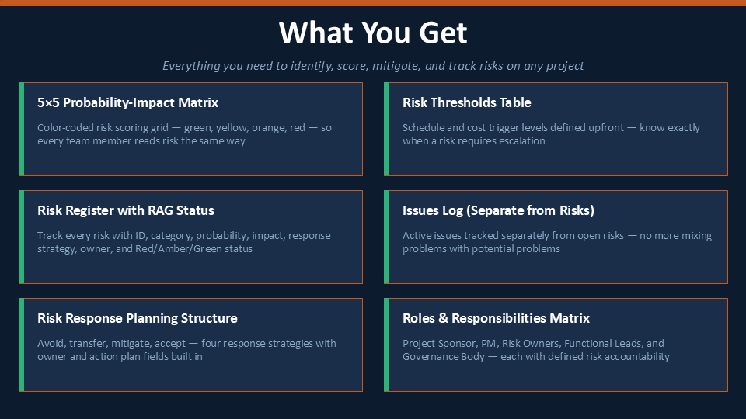
Task: Click green accent bar on Risk Register card
Action: click(22, 237)
